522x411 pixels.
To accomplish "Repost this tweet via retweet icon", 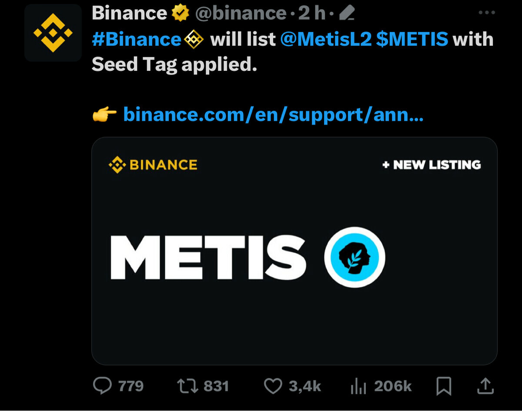I will coord(187,386).
